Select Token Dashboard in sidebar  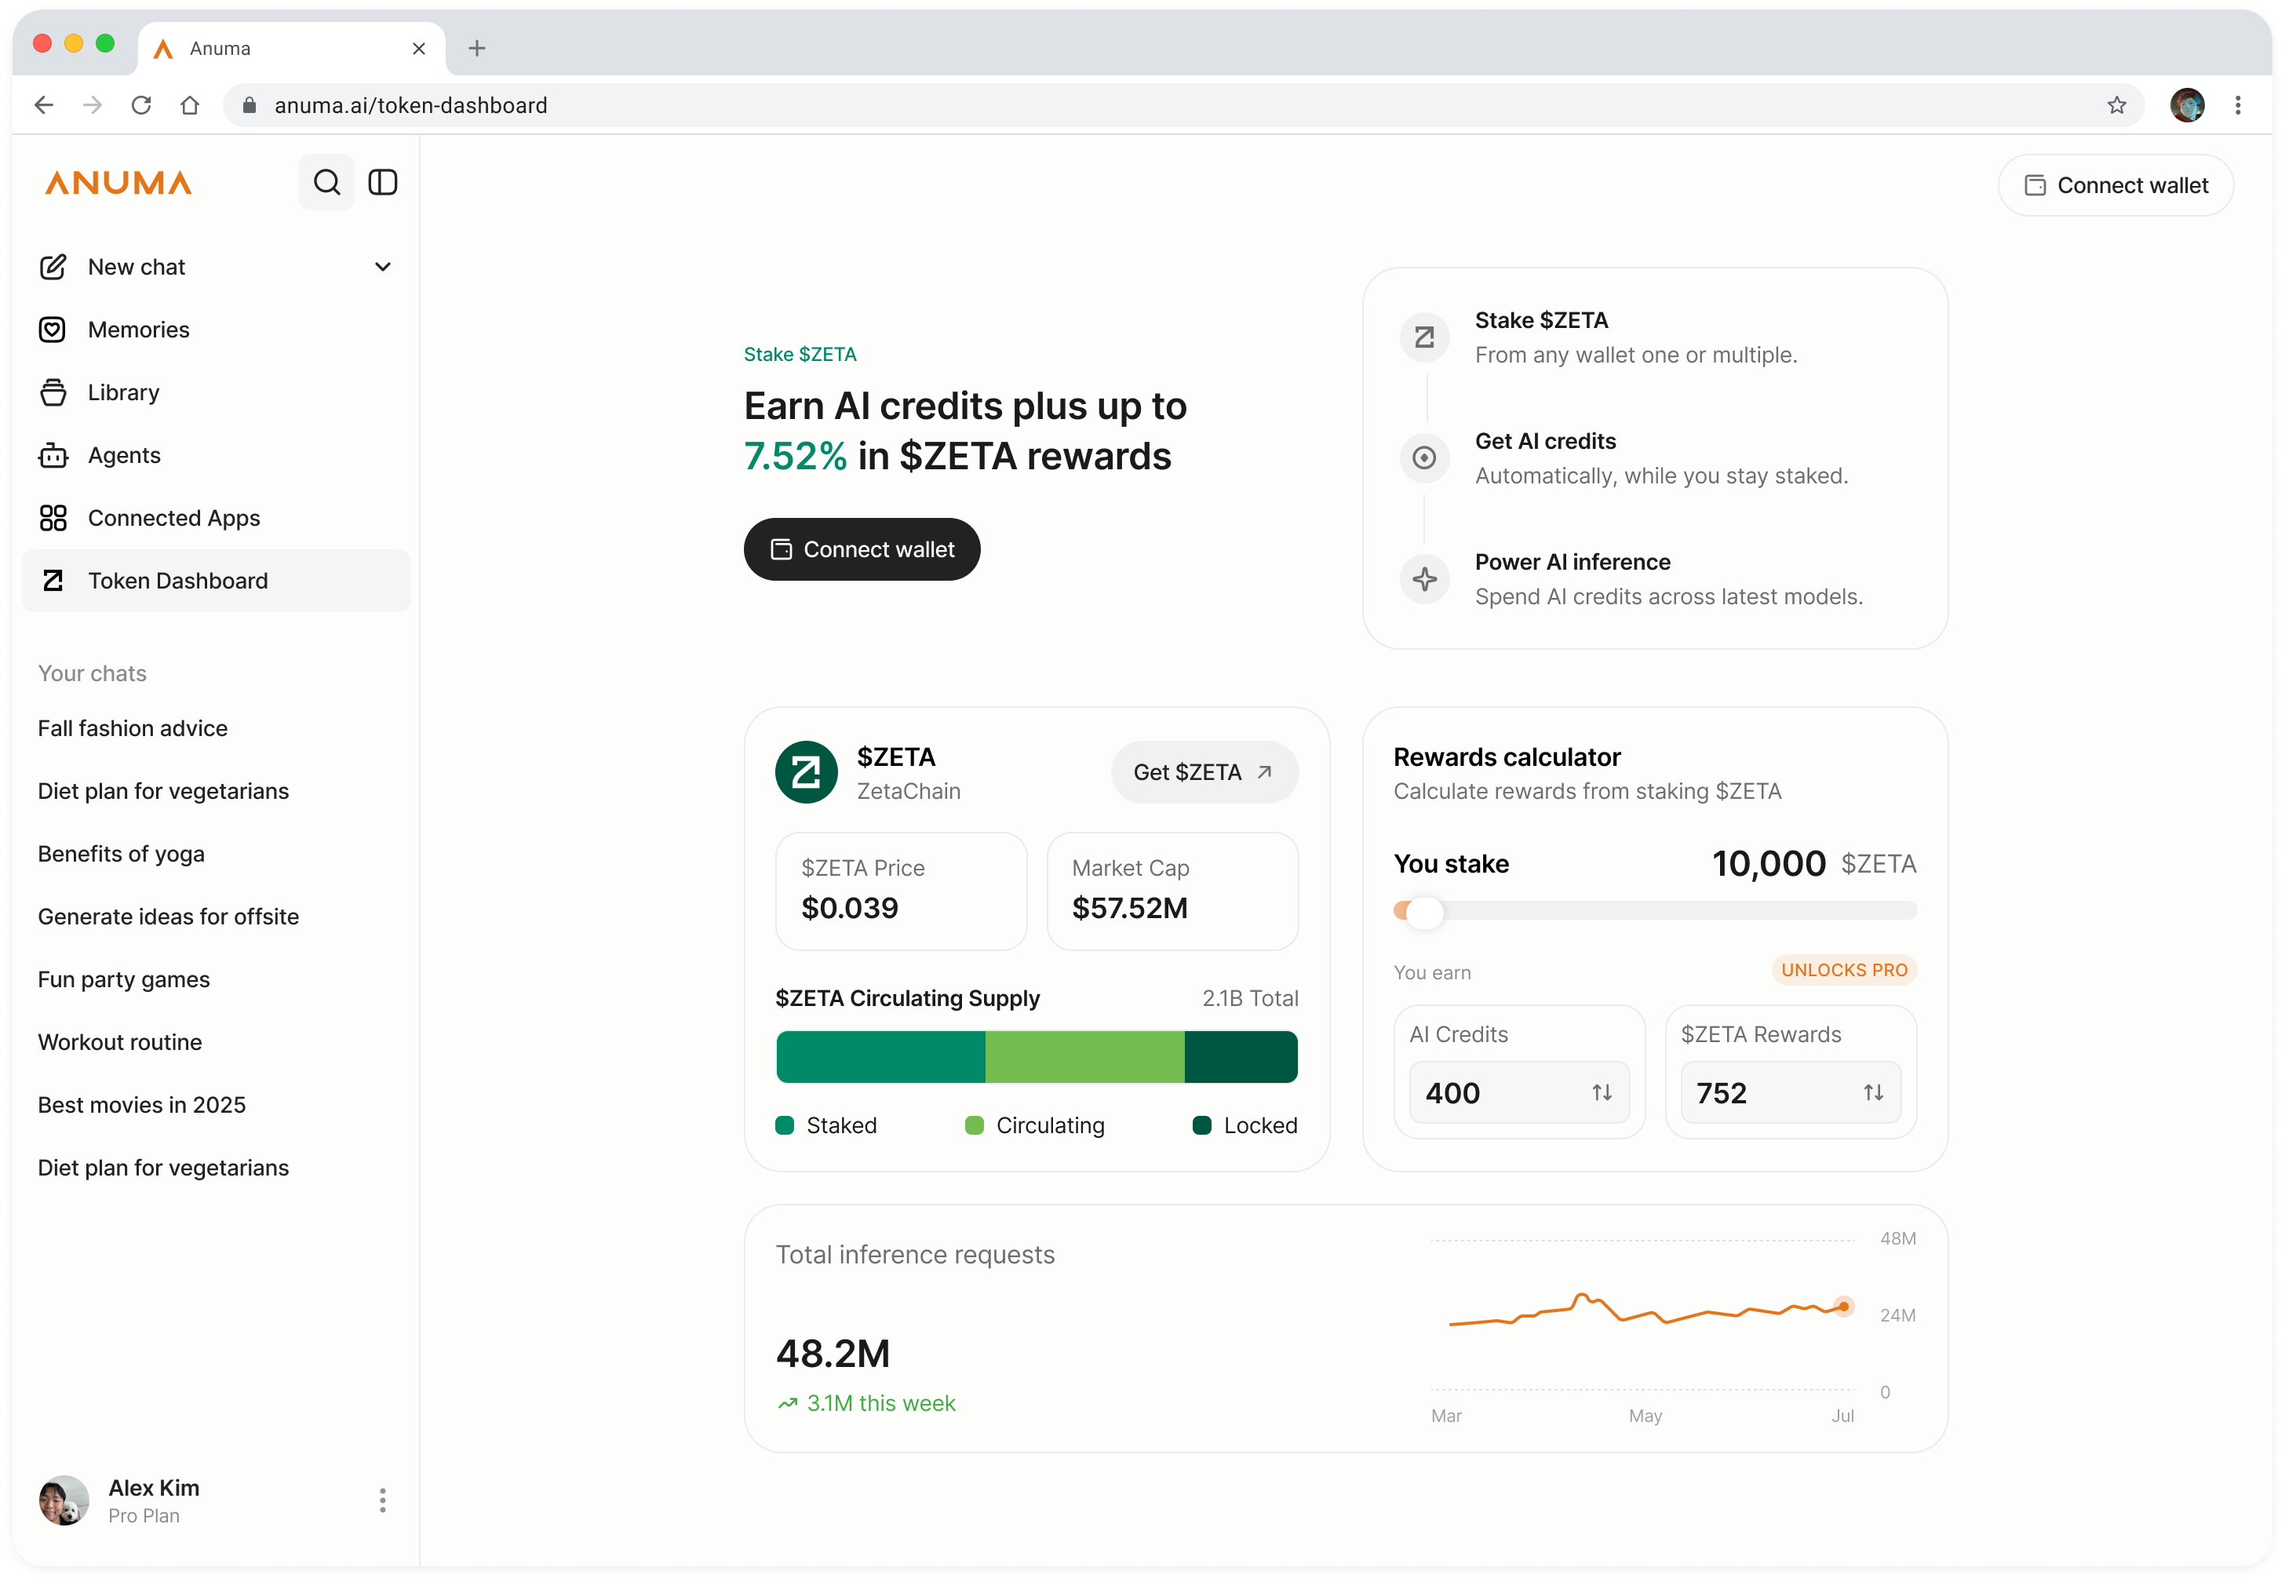pyautogui.click(x=216, y=580)
